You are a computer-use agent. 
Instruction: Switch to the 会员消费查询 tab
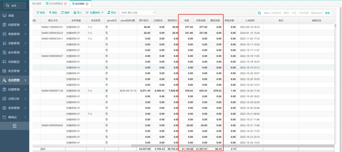pos(55,4)
